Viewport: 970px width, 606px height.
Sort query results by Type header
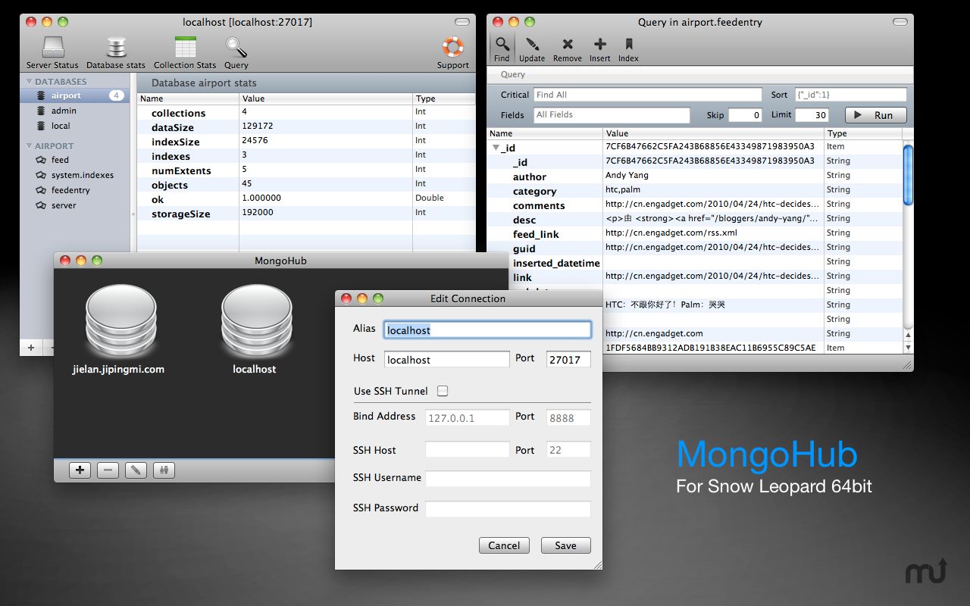(x=863, y=133)
